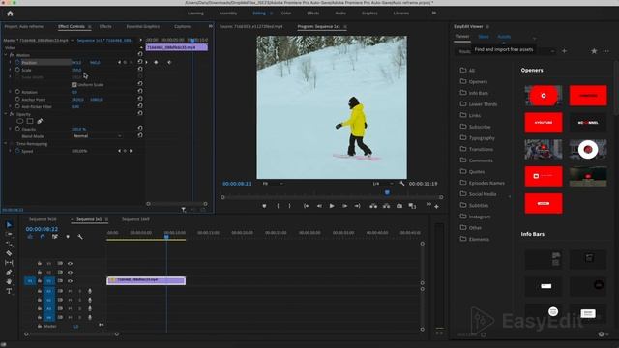Open Program monitor button editor plus
The width and height of the screenshot is (619, 348).
pyautogui.click(x=436, y=206)
